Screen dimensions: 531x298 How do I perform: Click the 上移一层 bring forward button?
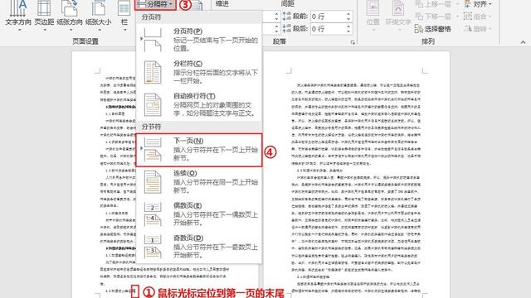[x=436, y=4]
